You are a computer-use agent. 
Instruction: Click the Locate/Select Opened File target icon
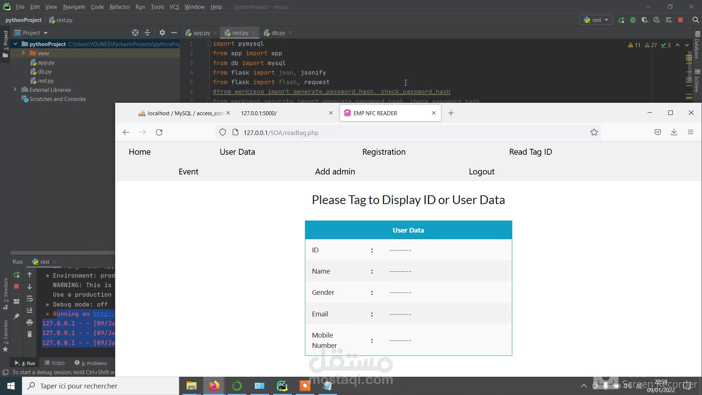click(135, 33)
